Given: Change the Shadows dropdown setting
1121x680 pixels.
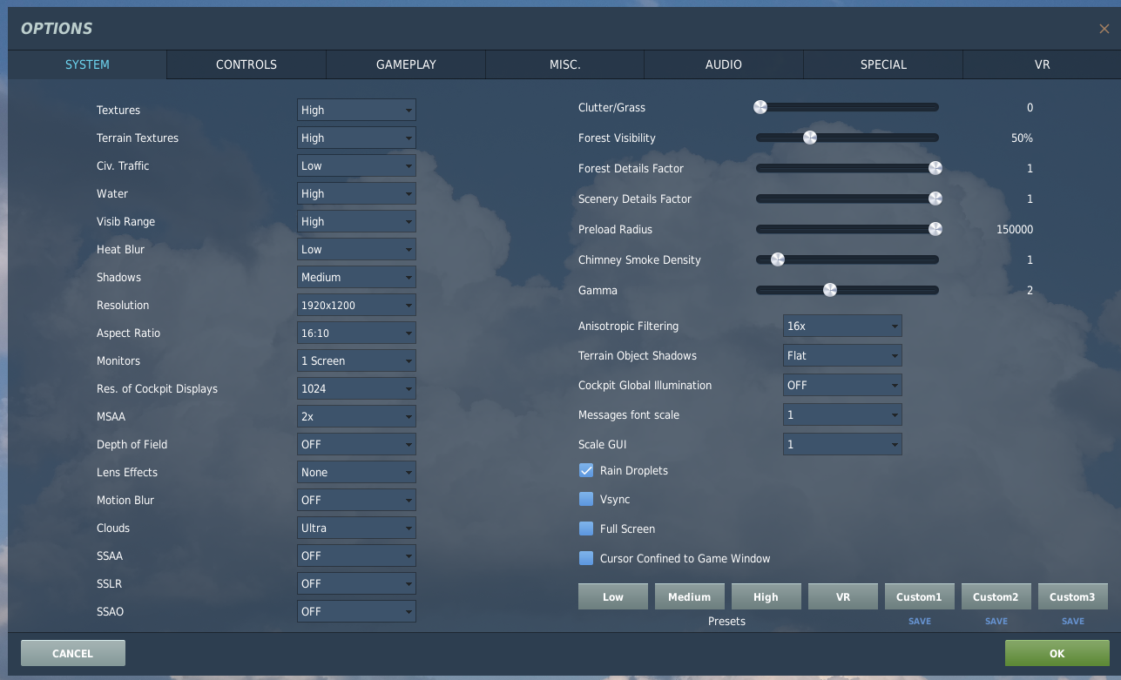Looking at the screenshot, I should pos(356,277).
